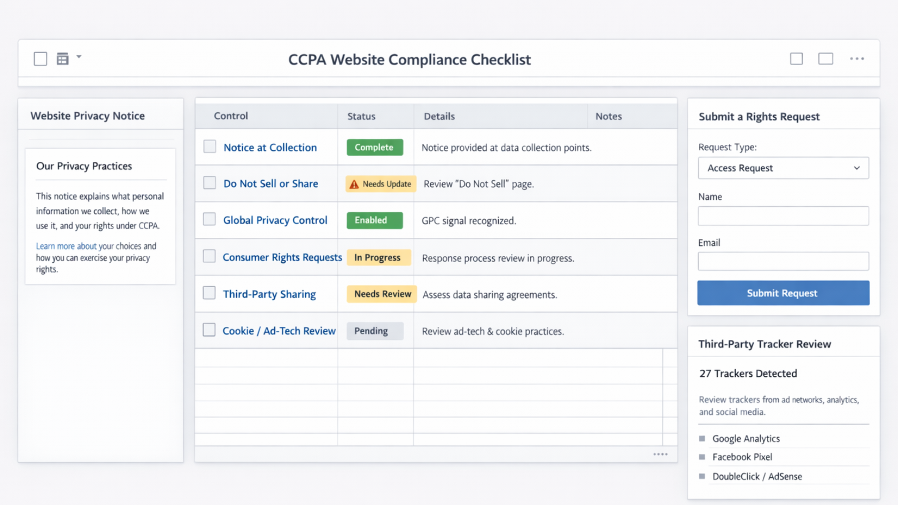Click the four-dot handle below the checklist table
This screenshot has width=898, height=505.
pos(661,454)
